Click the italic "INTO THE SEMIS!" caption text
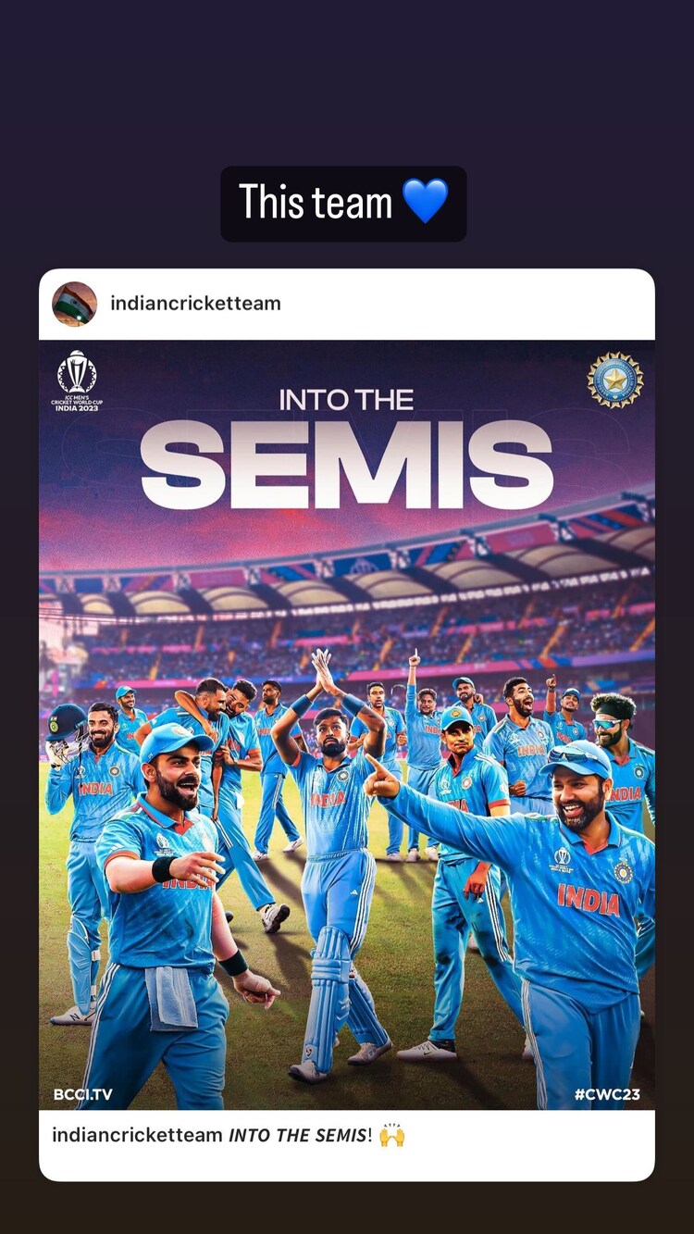694x1234 pixels. (x=300, y=1135)
